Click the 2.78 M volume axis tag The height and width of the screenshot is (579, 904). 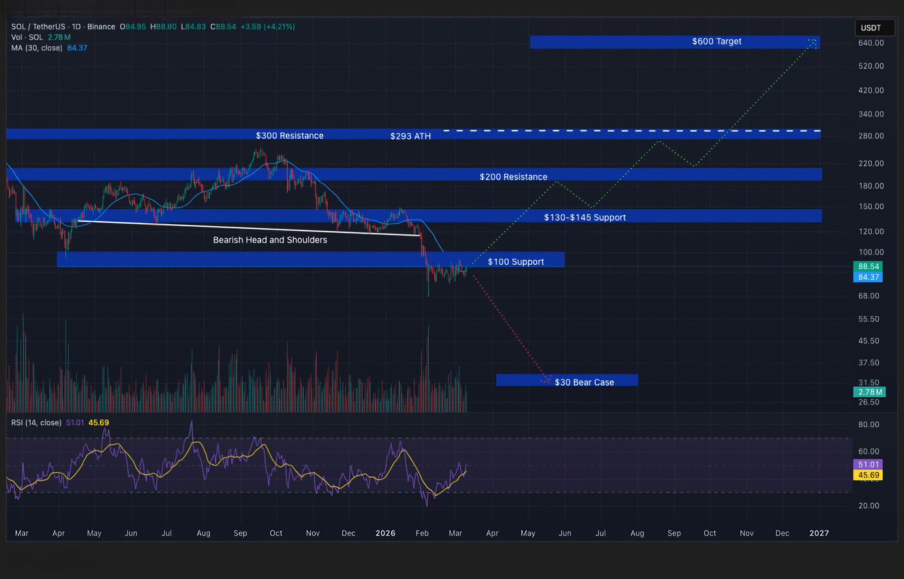click(869, 392)
